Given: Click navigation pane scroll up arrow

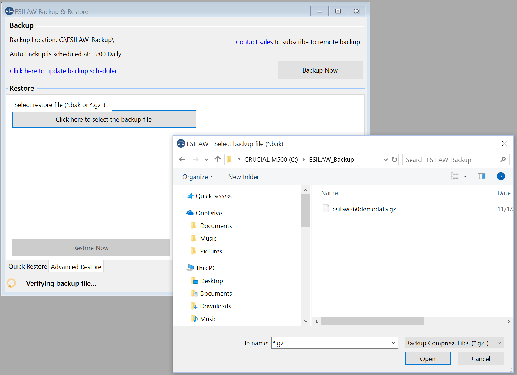Looking at the screenshot, I should 306,190.
